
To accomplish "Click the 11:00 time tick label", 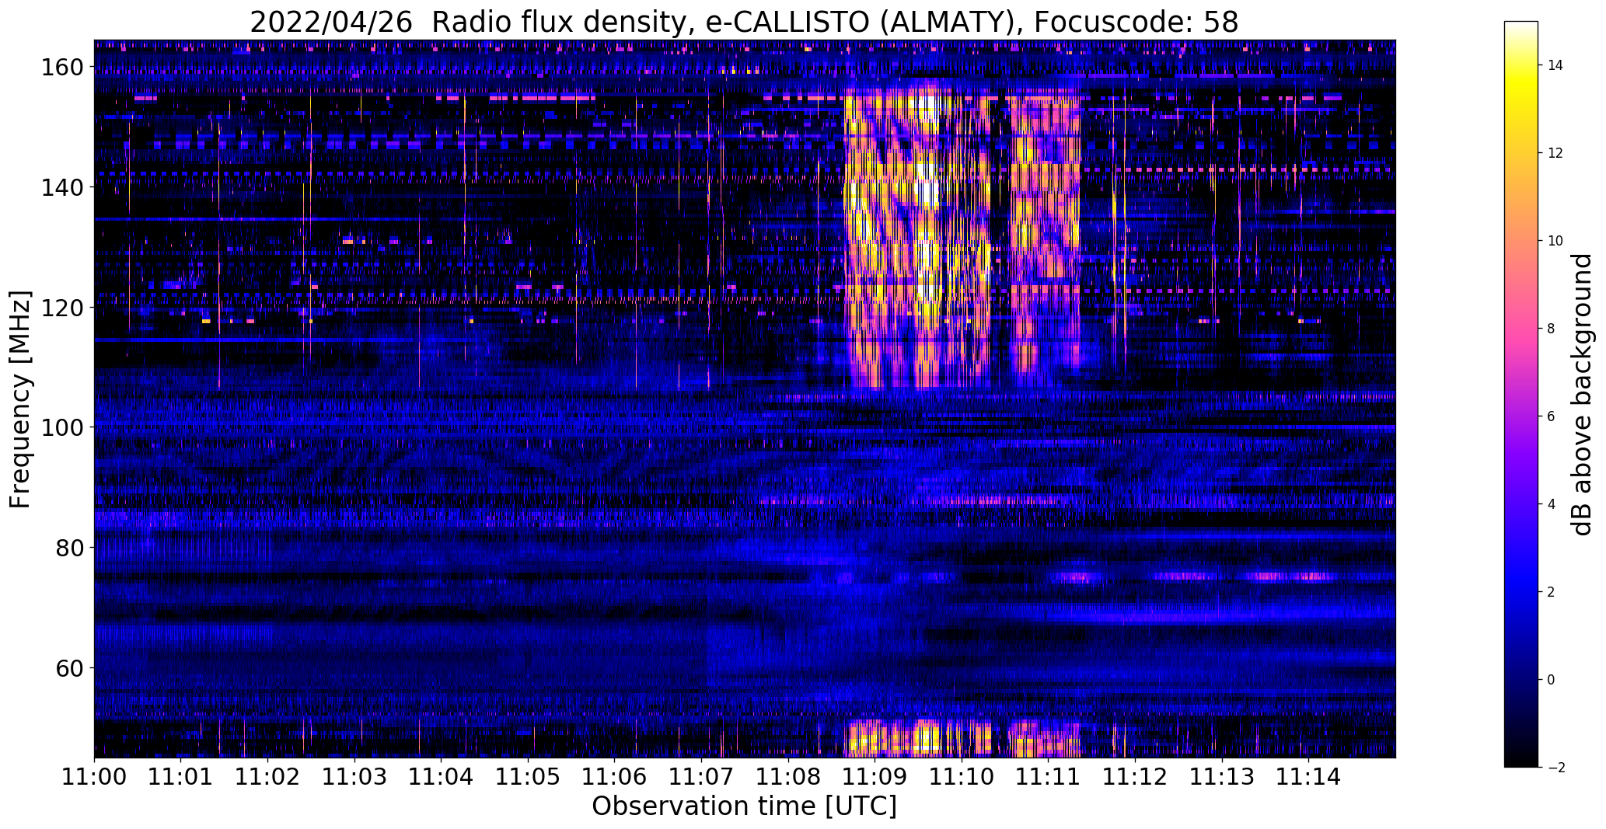I will [x=94, y=777].
